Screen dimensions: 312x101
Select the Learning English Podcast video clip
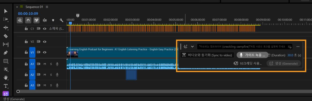point(122,52)
